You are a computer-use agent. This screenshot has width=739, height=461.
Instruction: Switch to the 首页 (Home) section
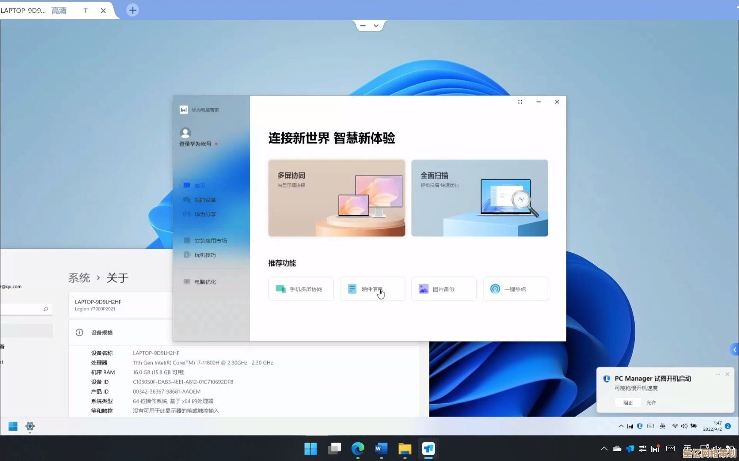[x=199, y=185]
